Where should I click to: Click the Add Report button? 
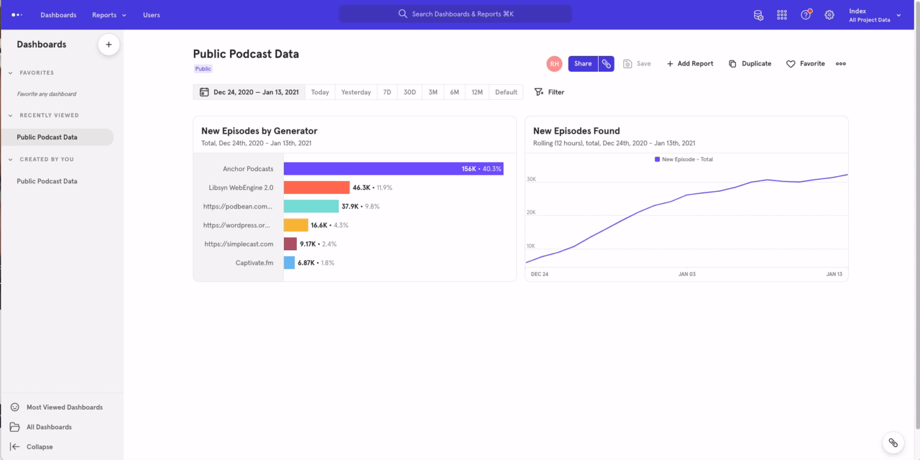pos(690,64)
